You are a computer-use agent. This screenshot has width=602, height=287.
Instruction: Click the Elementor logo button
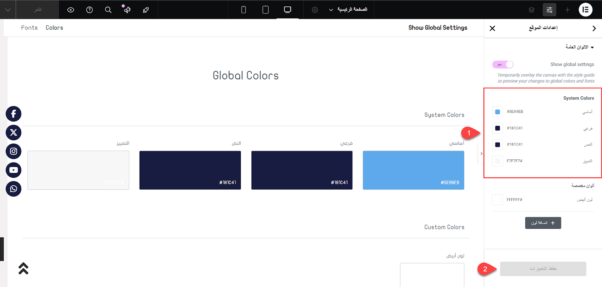585,10
